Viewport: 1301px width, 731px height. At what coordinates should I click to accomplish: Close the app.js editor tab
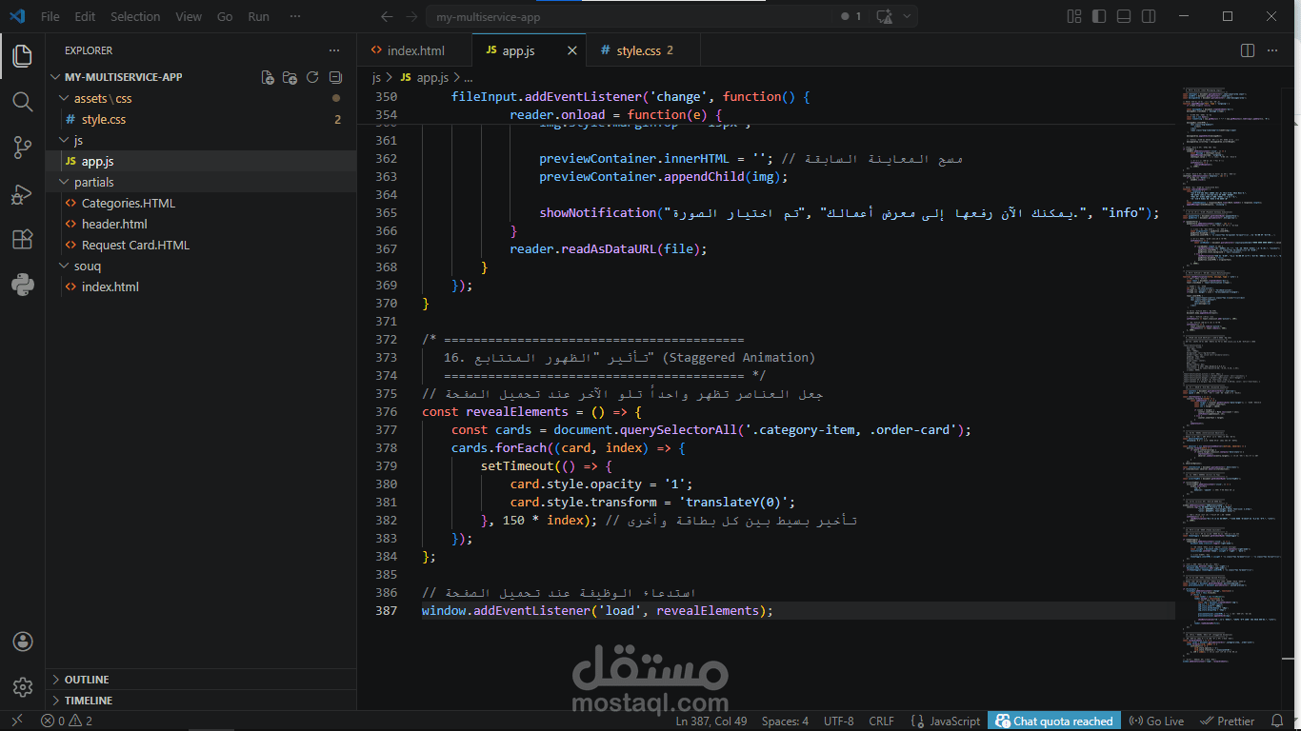pos(572,50)
